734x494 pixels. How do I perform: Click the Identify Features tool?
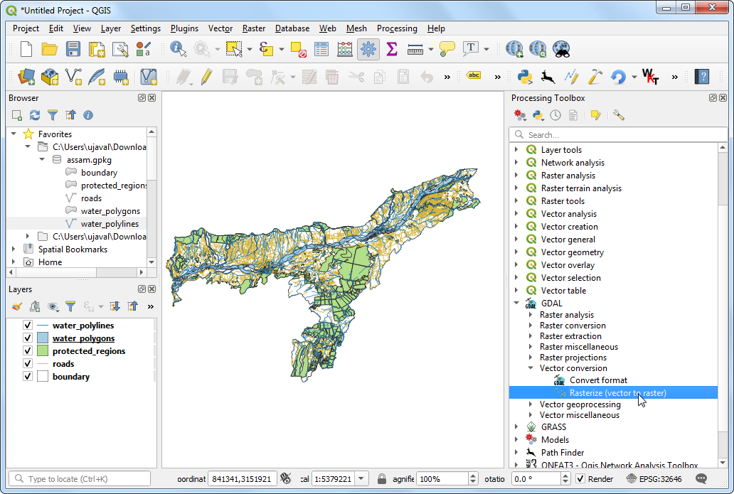tap(178, 49)
